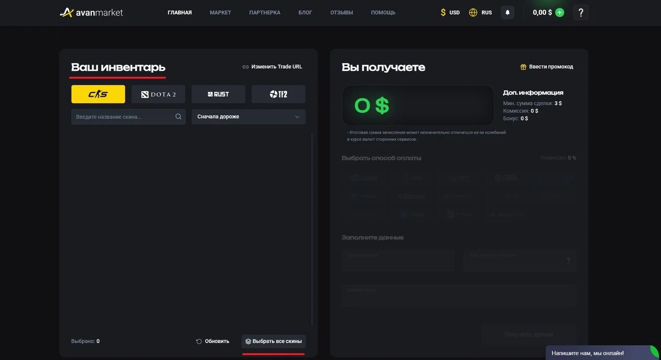Switch to the DOTA 2 inventory tab
Screen dimensions: 661x360
point(158,94)
